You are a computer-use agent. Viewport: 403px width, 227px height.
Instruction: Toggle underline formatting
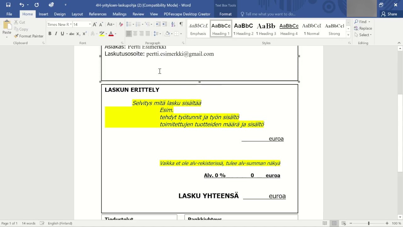tap(62, 34)
